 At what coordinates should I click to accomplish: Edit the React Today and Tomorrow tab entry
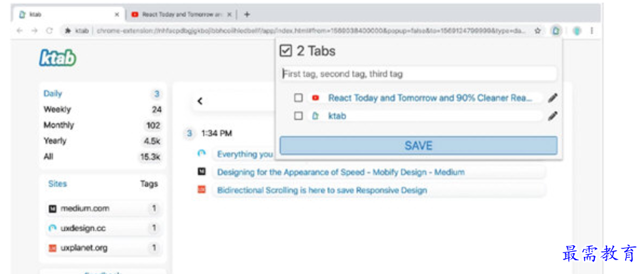[553, 98]
